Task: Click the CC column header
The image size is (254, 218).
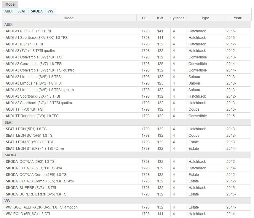Action: [x=144, y=18]
